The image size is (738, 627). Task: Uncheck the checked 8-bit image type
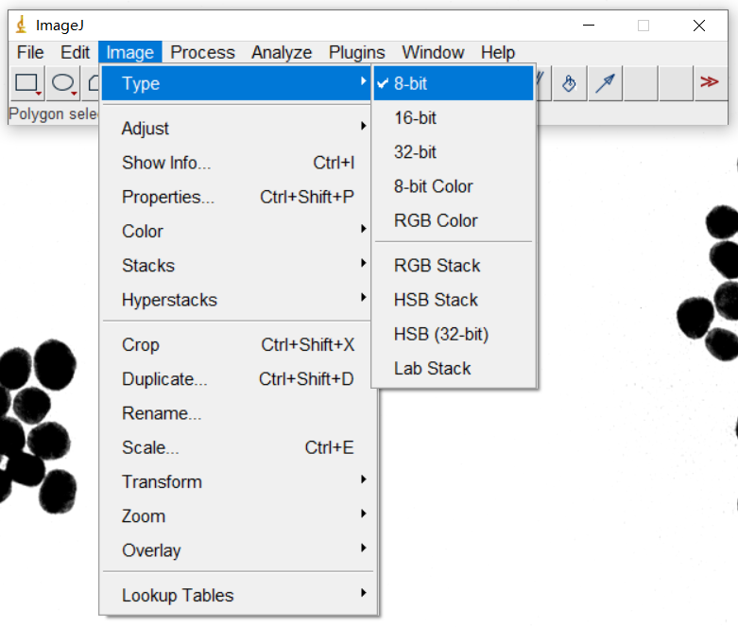pos(410,83)
